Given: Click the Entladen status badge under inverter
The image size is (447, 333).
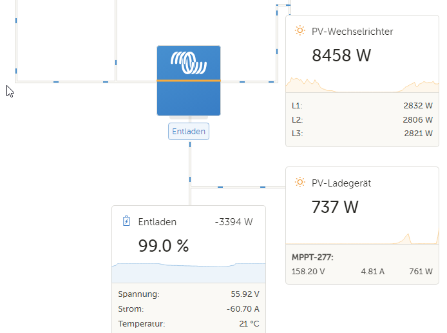Looking at the screenshot, I should (189, 132).
